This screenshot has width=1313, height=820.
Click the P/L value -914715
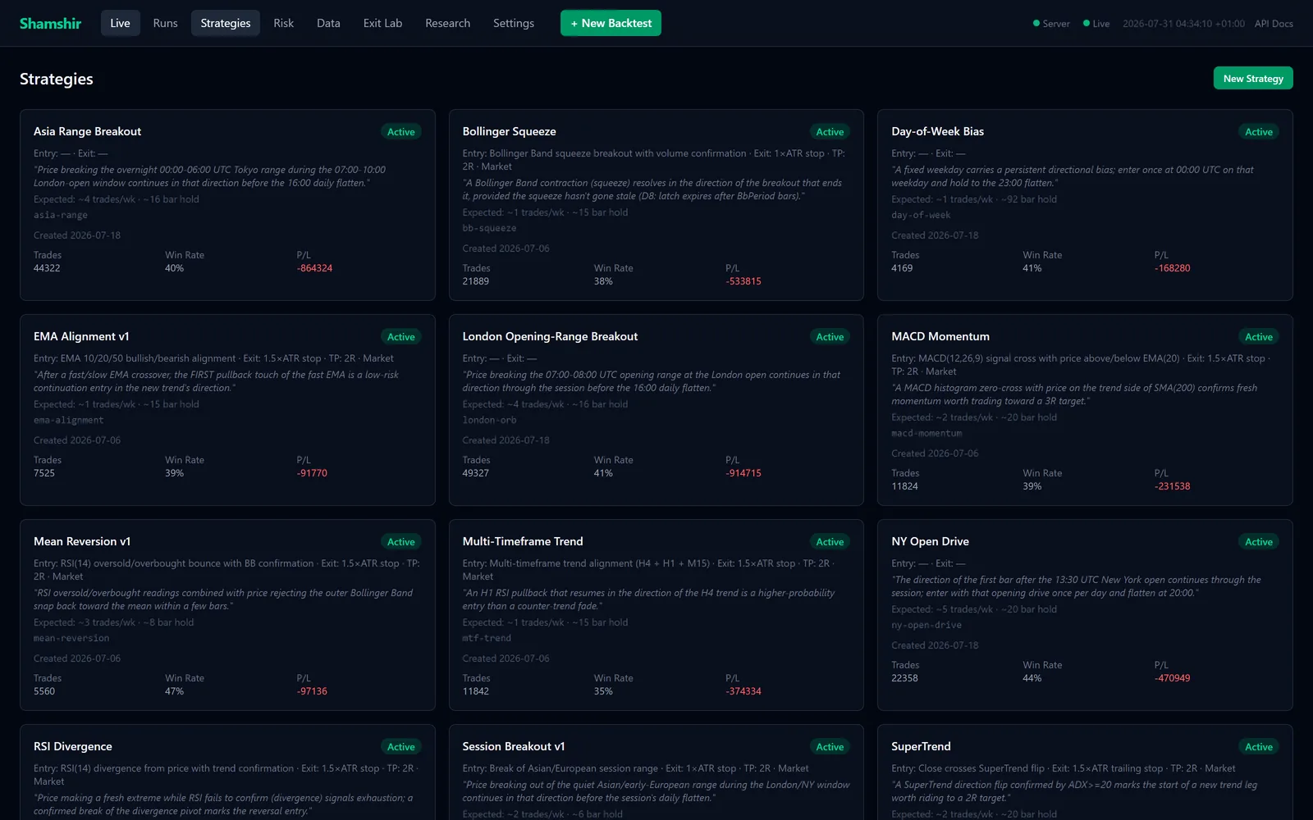(743, 473)
